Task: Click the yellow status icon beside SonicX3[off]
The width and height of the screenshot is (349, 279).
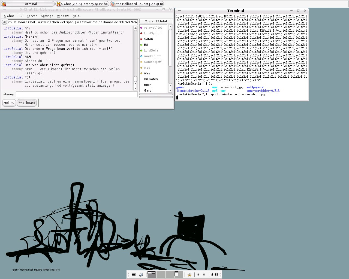Action: click(141, 62)
